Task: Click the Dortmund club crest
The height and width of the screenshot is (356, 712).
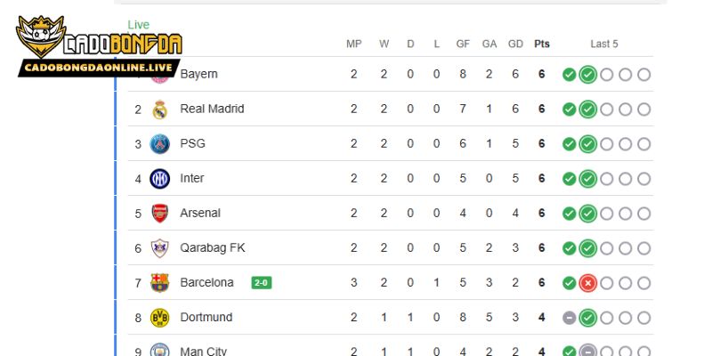Action: click(x=160, y=318)
